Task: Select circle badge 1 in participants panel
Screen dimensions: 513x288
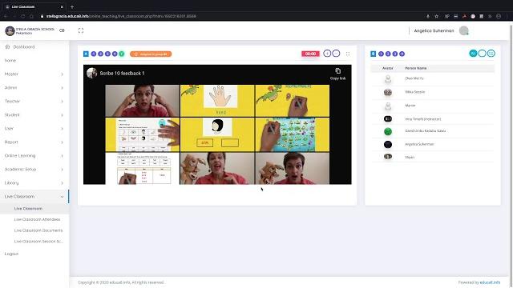Action: [x=382, y=54]
